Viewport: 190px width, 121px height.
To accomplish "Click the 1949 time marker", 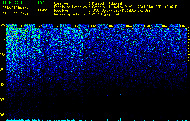I will (x=165, y=26).
